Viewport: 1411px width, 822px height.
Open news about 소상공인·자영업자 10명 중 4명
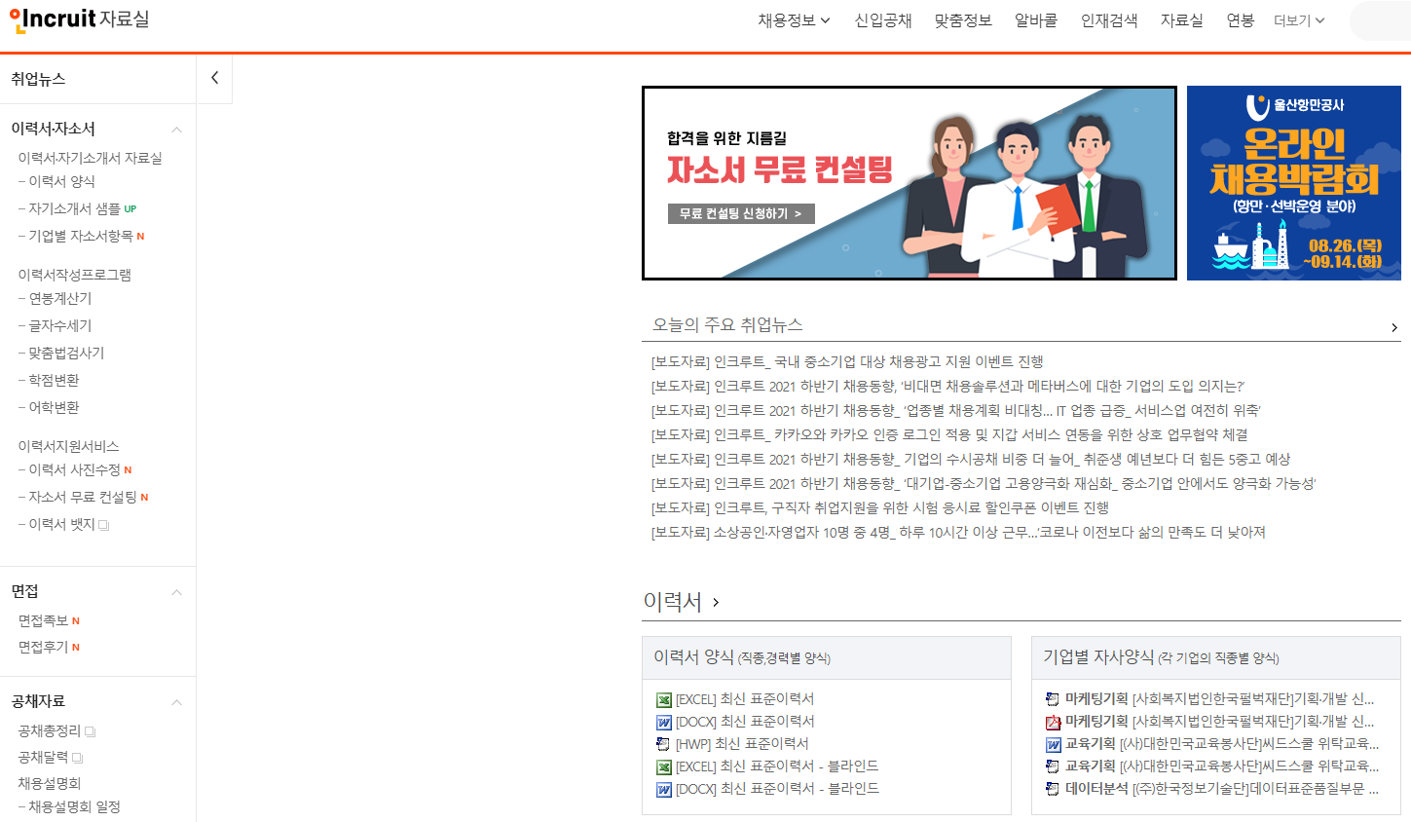958,532
